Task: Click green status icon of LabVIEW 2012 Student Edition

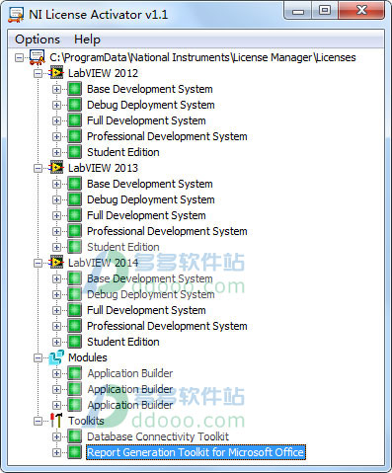Action: click(75, 152)
